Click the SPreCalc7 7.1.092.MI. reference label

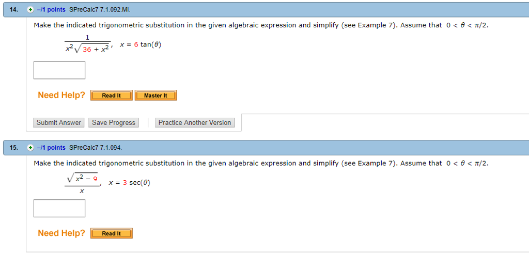[100, 10]
